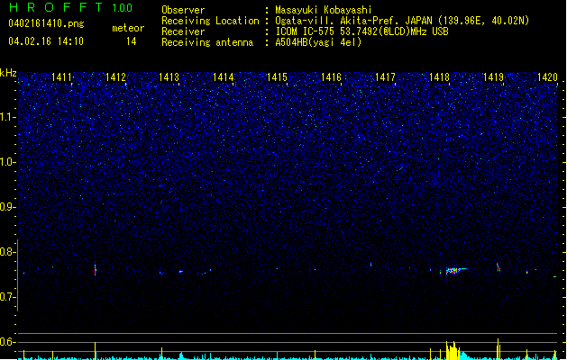Click the ICOM IC-575 53.7492 MHz USB text
The height and width of the screenshot is (360, 567).
(x=362, y=31)
